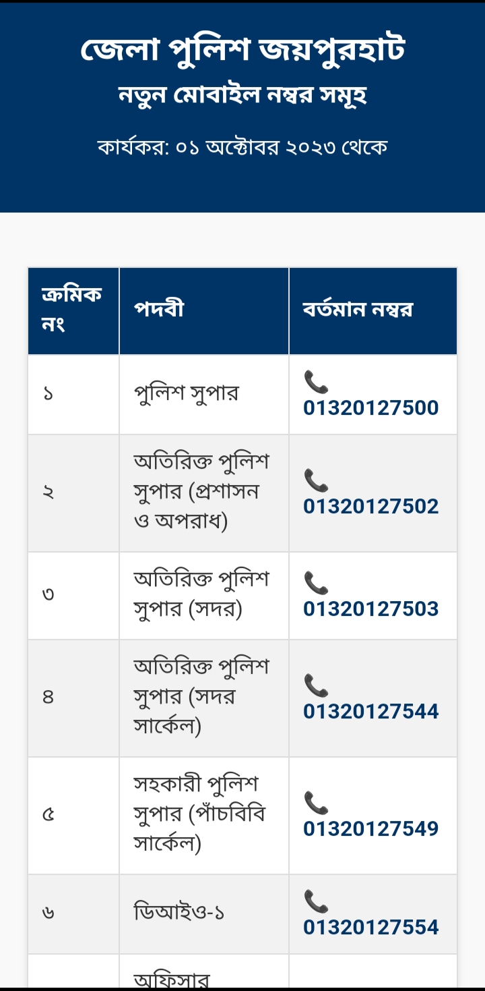485x991 pixels.
Task: Click phone icon for ডিআইও-১ row
Action: click(316, 902)
